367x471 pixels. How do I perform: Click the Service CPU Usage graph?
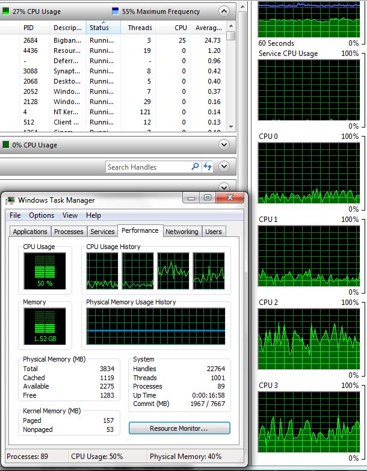[309, 90]
